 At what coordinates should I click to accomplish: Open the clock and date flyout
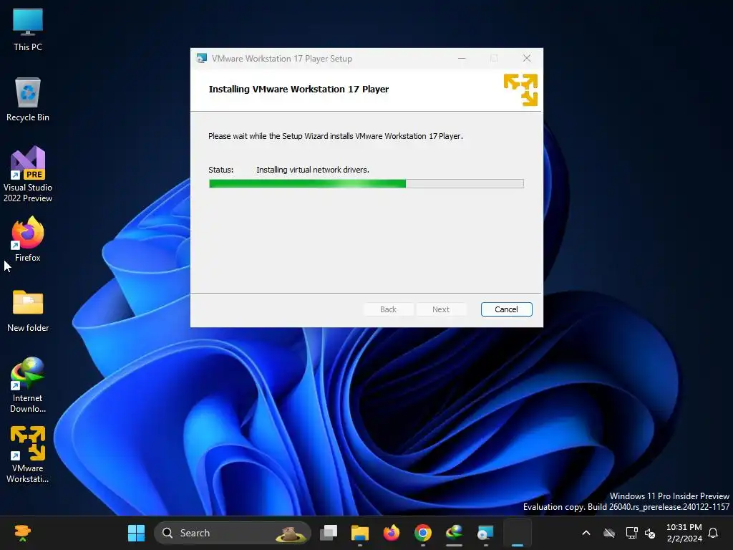tap(684, 533)
